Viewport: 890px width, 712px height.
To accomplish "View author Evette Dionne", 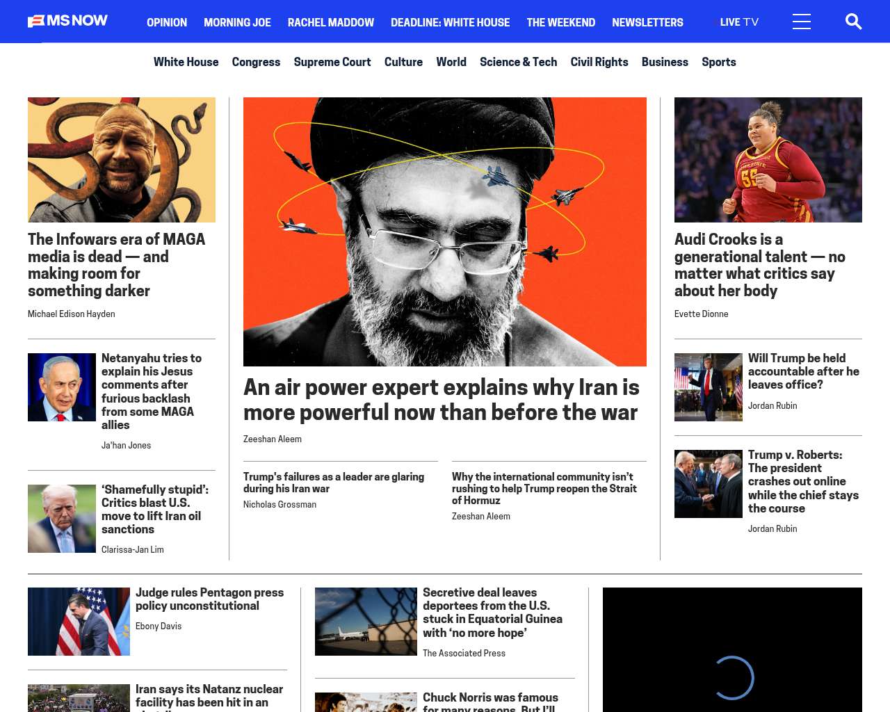I will (x=702, y=314).
